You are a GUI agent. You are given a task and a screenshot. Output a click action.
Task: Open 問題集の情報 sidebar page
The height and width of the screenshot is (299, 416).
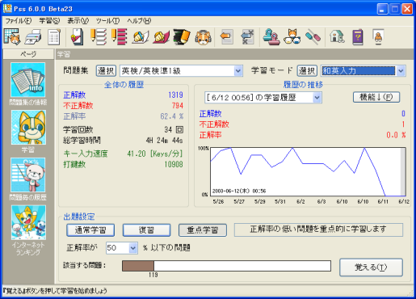[28, 84]
